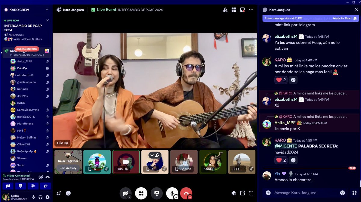Add reaction to KARO's mint links message
Viewport: 361px width, 202px height.
[293, 80]
